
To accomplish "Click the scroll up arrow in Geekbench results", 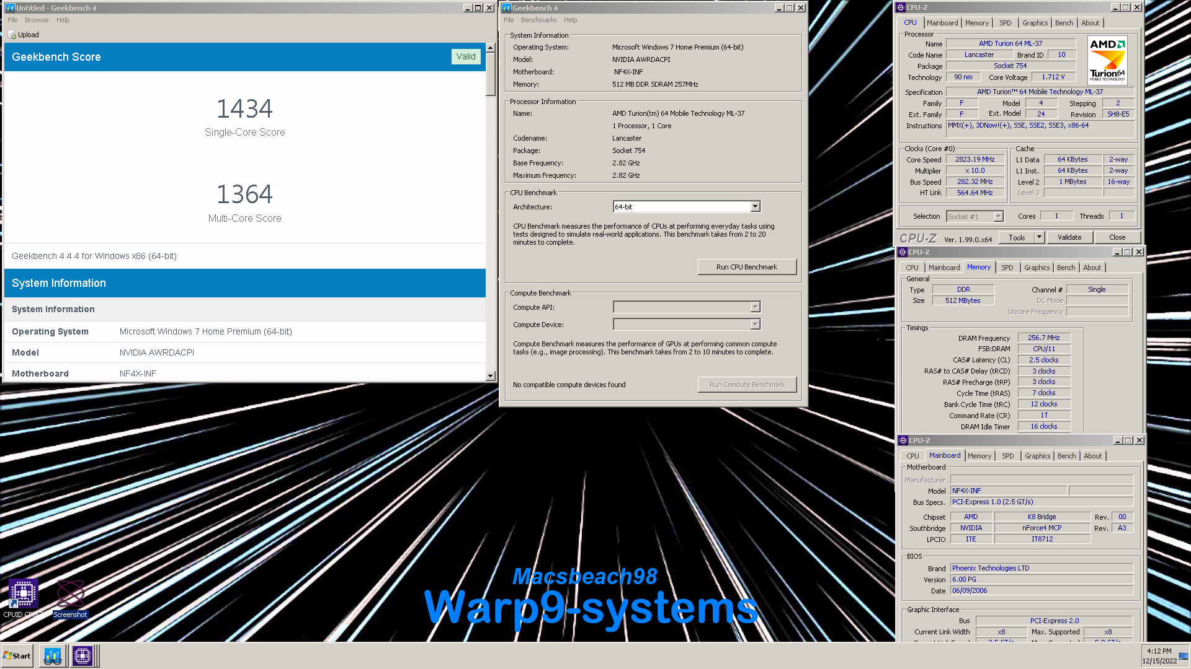I will (491, 48).
